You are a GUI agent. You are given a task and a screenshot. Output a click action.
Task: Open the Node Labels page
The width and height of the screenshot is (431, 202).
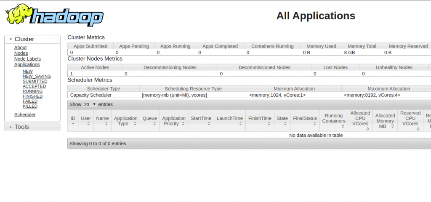[27, 59]
